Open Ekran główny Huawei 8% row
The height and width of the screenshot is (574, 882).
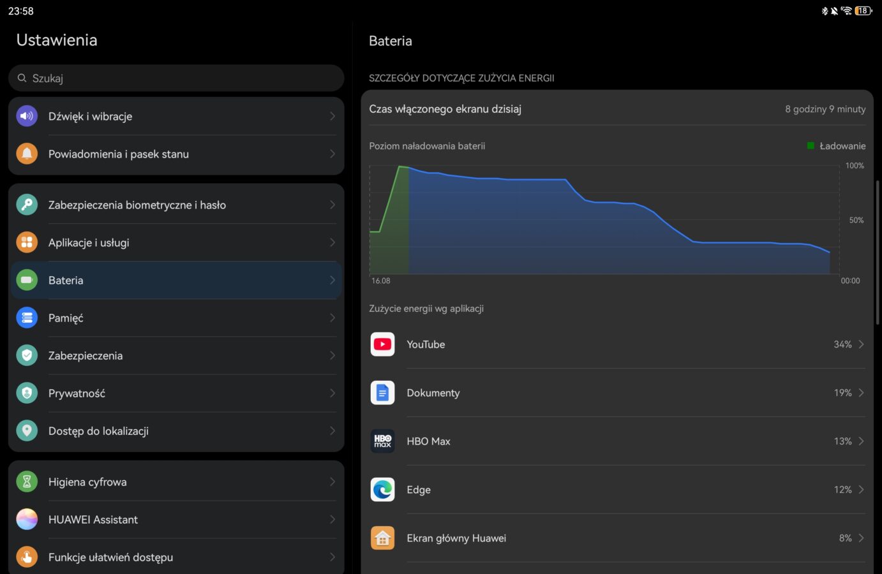pos(617,538)
